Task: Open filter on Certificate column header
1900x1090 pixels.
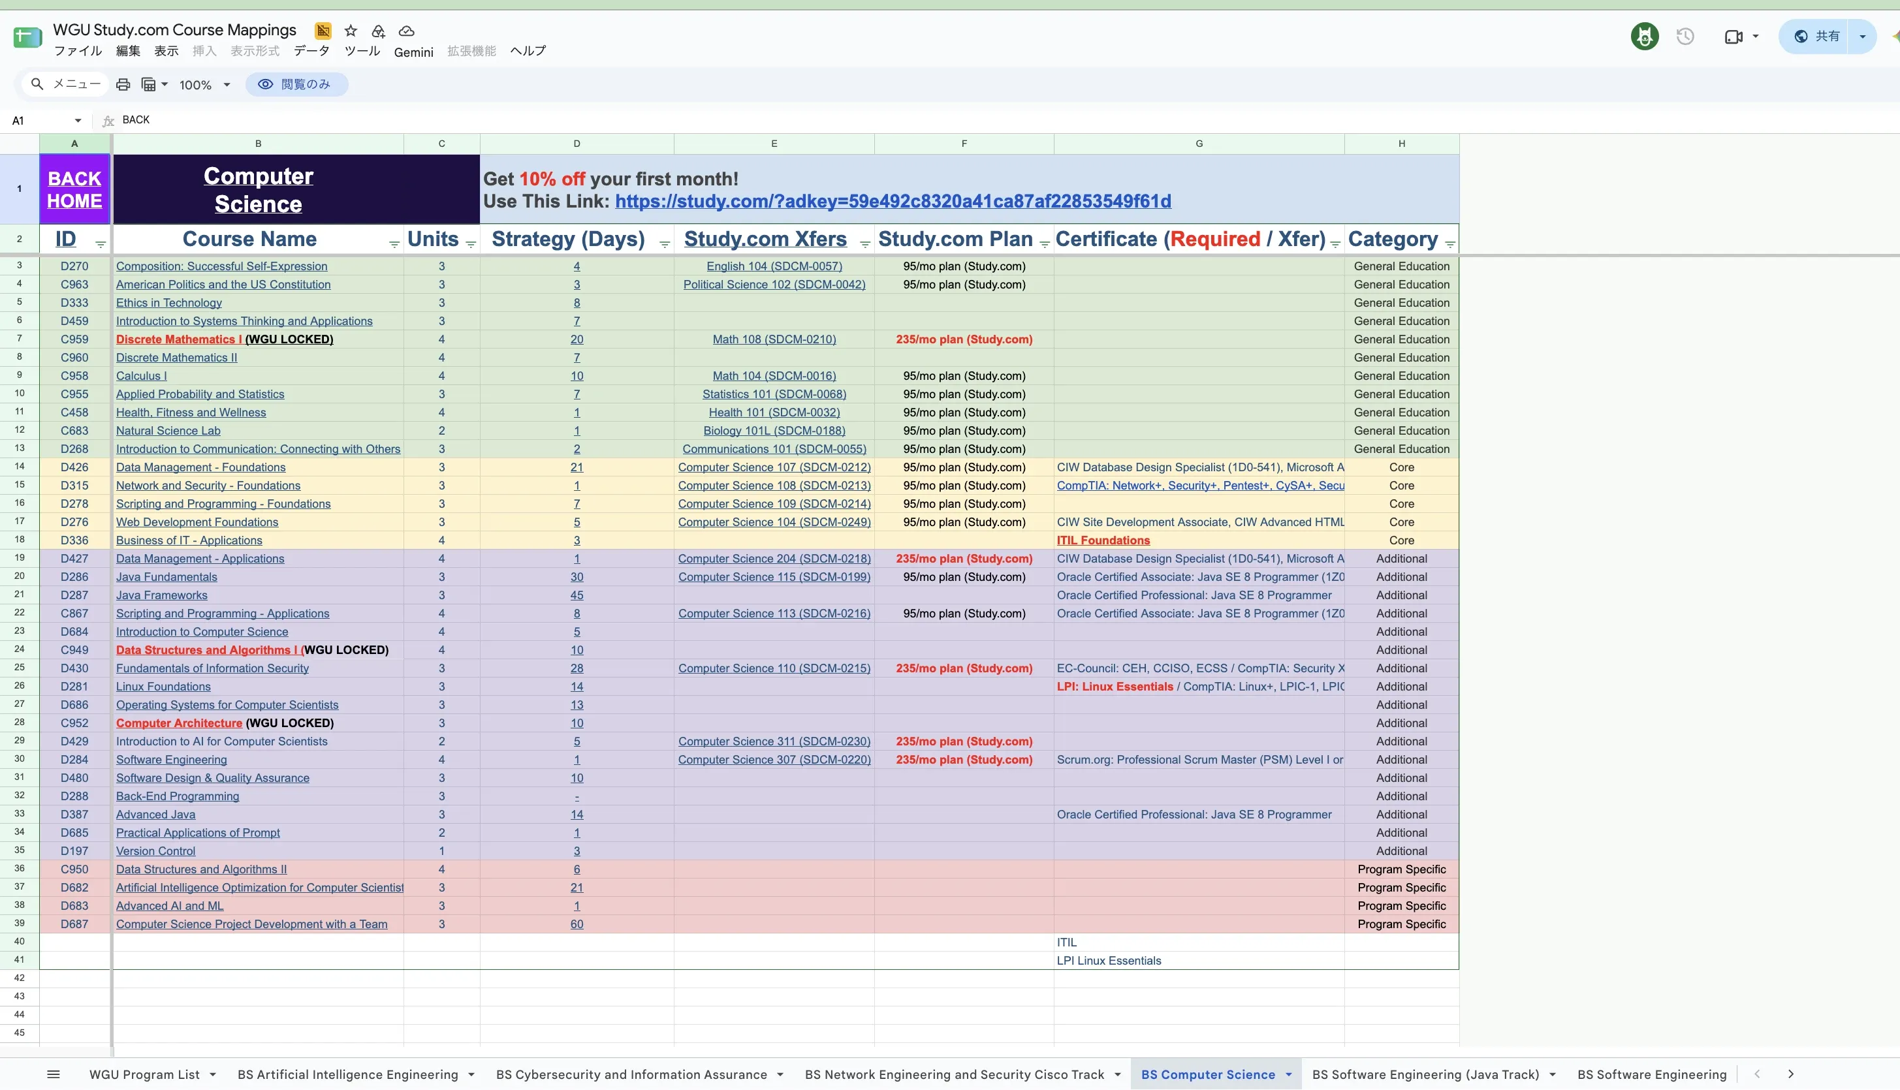Action: coord(1335,245)
